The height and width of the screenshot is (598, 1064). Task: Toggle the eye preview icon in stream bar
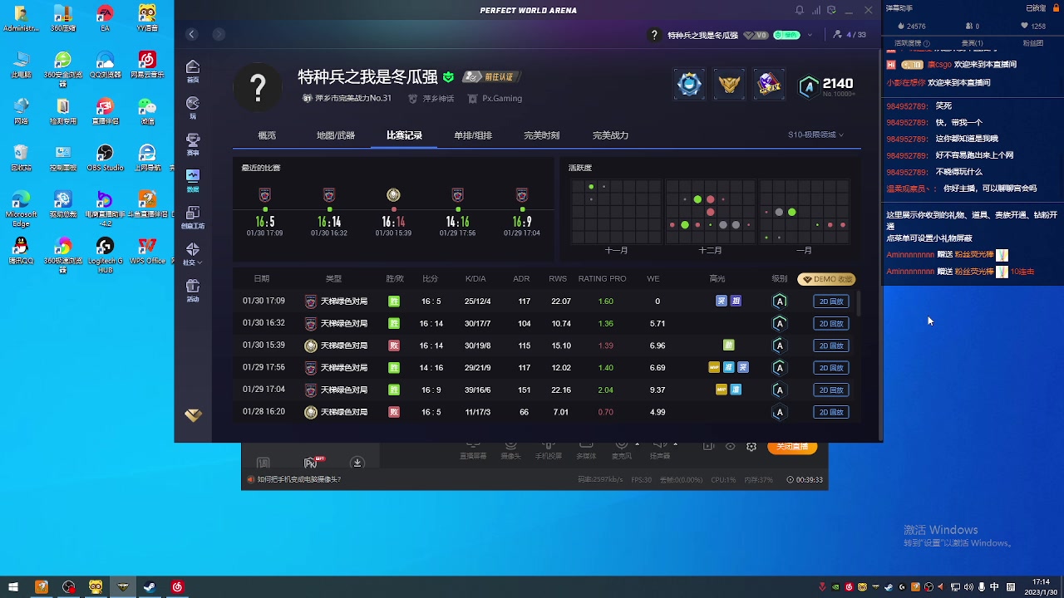coord(730,447)
